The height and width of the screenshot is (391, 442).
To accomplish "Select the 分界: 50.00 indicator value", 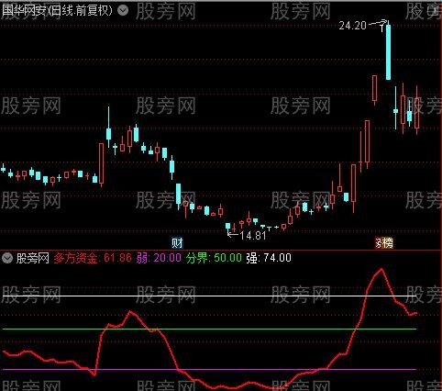I will coord(214,258).
